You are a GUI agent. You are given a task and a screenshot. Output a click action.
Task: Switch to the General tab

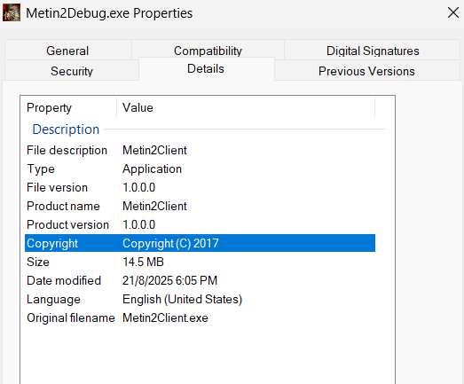pyautogui.click(x=67, y=51)
